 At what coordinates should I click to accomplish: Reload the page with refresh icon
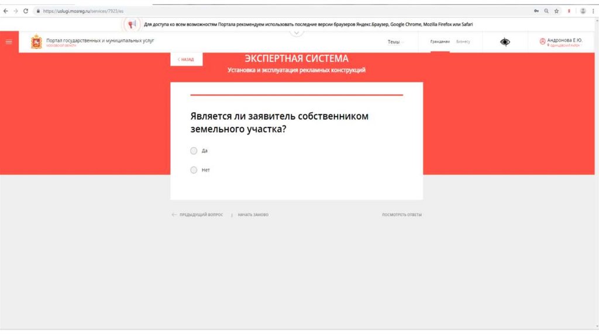pyautogui.click(x=26, y=11)
